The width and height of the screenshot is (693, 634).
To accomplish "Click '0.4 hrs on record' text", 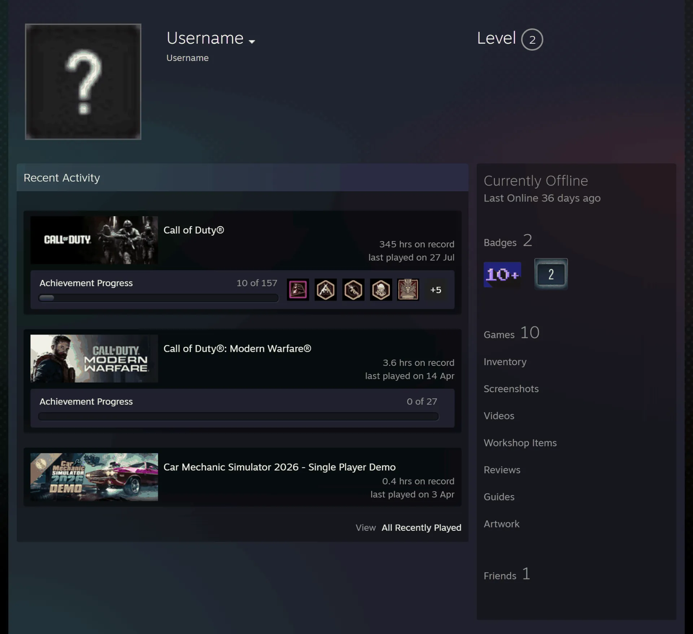I will 418,481.
